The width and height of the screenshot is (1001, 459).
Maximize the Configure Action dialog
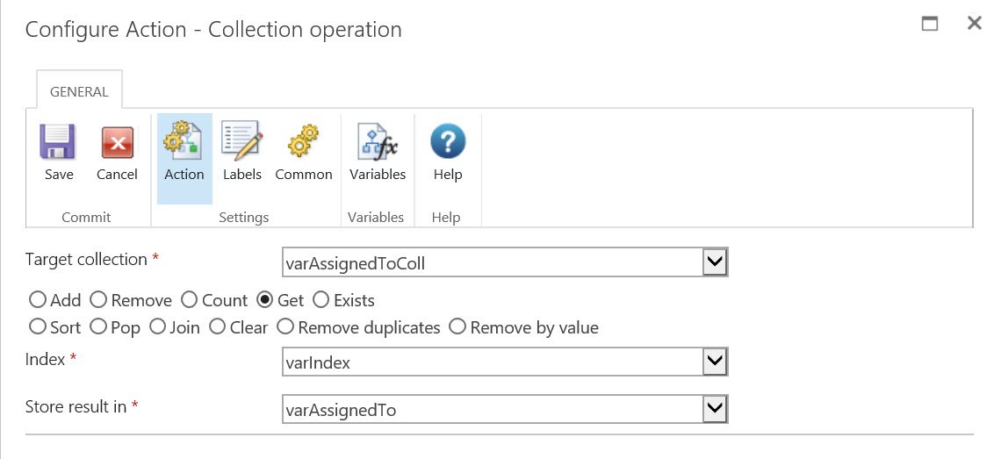(930, 24)
